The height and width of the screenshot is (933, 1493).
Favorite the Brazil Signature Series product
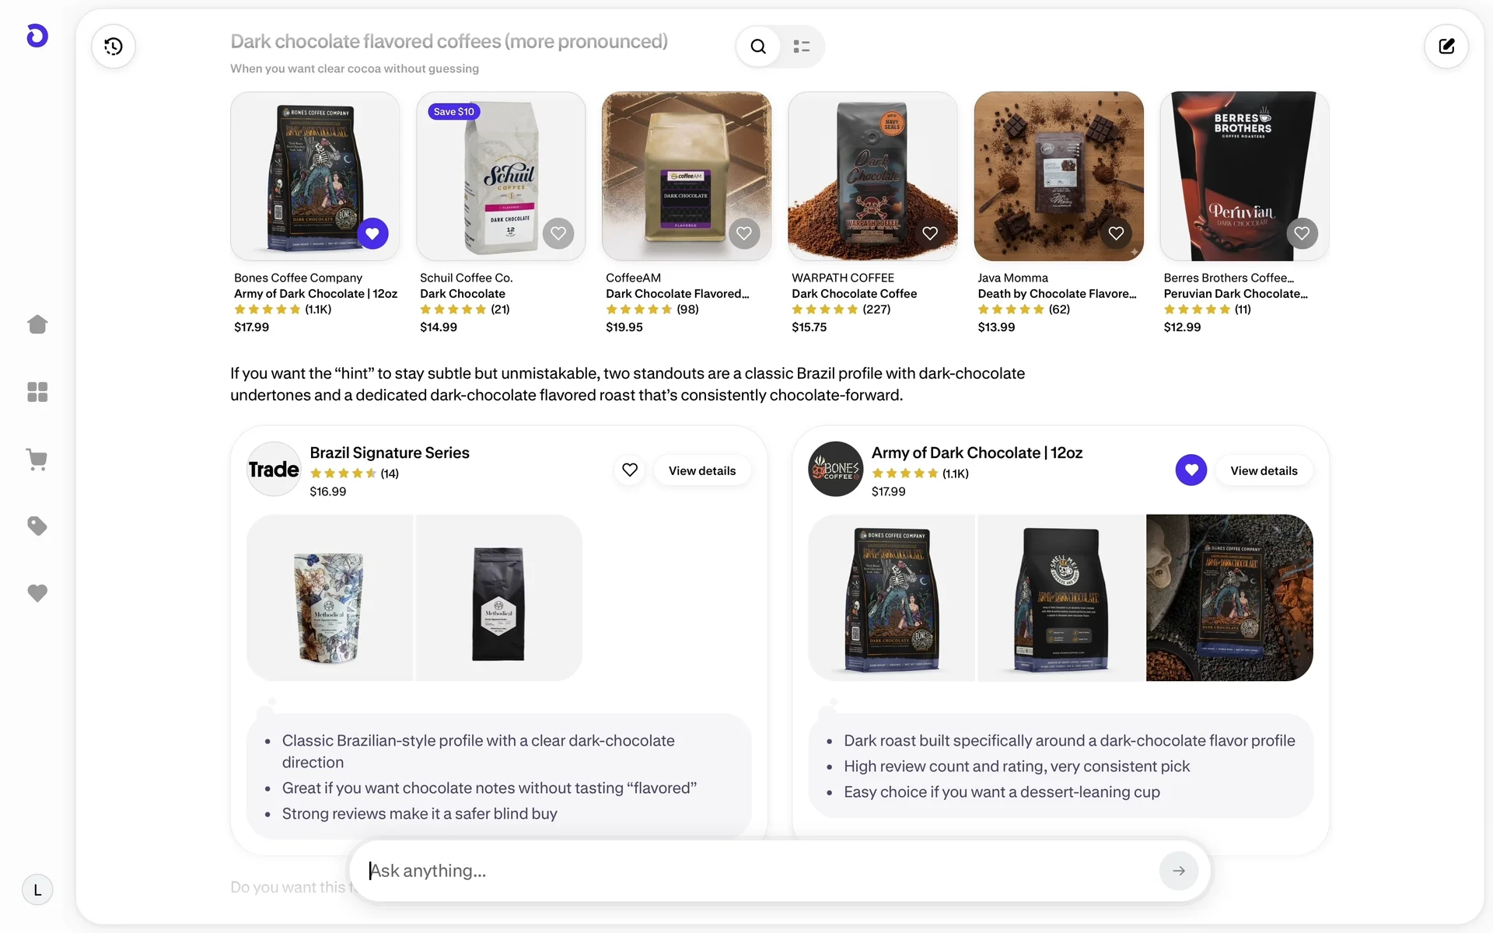(x=630, y=470)
